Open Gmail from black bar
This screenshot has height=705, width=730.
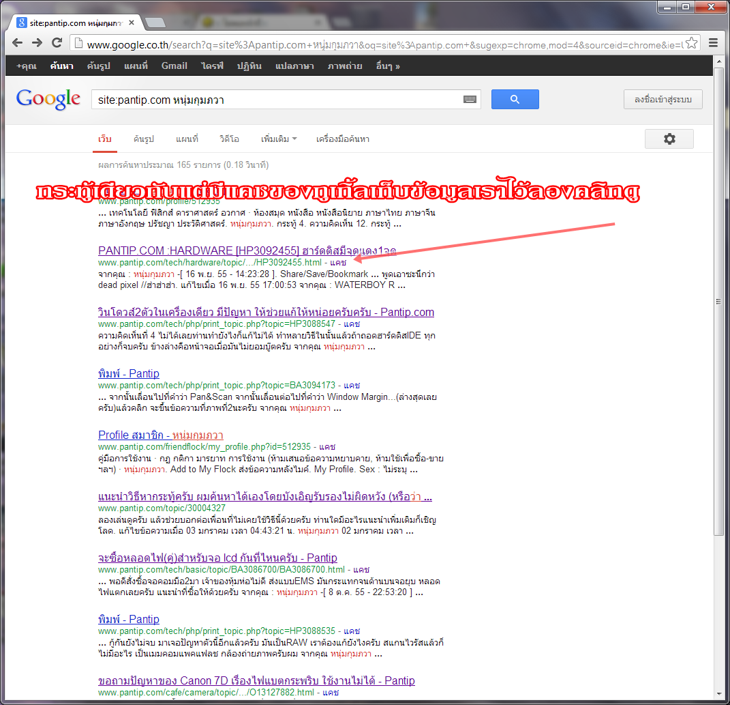[x=174, y=66]
